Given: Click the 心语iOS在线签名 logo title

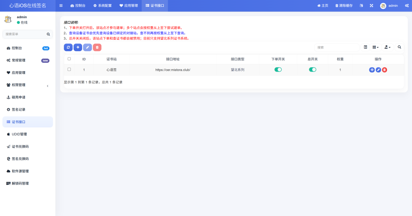Looking at the screenshot, I should pyautogui.click(x=28, y=6).
